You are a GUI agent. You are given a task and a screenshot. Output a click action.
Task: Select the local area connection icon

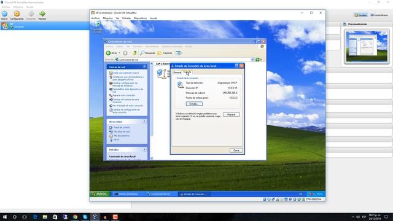point(161,73)
